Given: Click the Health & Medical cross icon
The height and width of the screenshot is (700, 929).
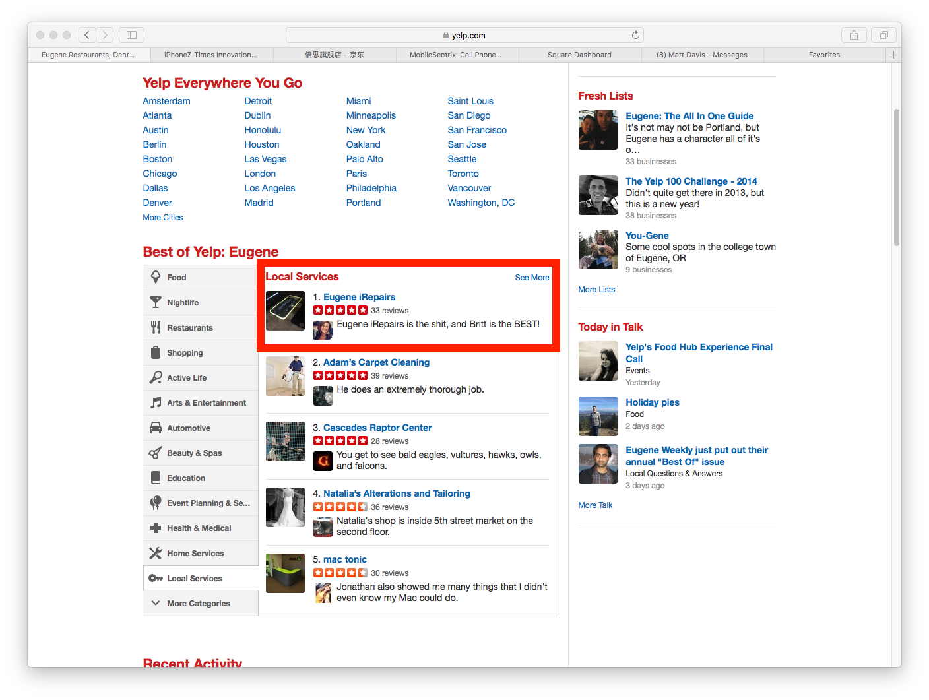Looking at the screenshot, I should tap(156, 528).
